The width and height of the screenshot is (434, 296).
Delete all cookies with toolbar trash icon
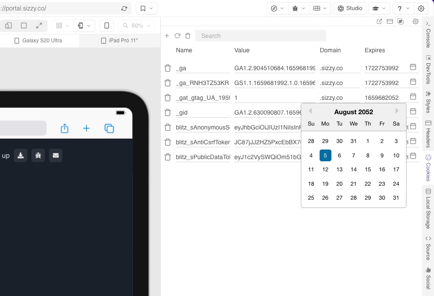coord(188,36)
